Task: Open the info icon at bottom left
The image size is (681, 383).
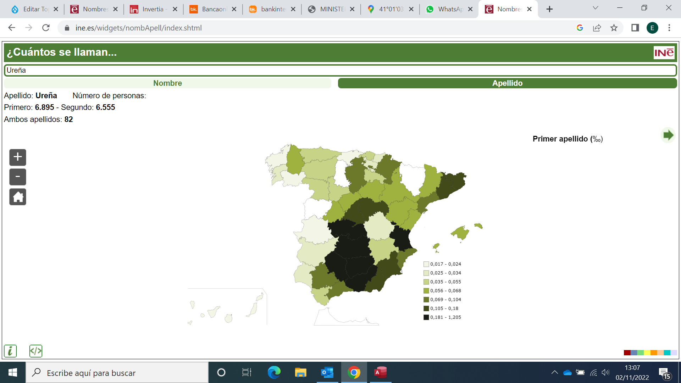Action: click(x=10, y=351)
